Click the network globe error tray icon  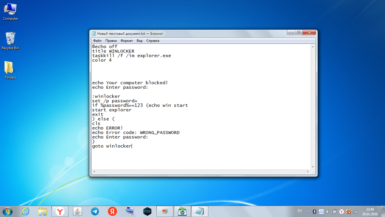tap(348, 212)
